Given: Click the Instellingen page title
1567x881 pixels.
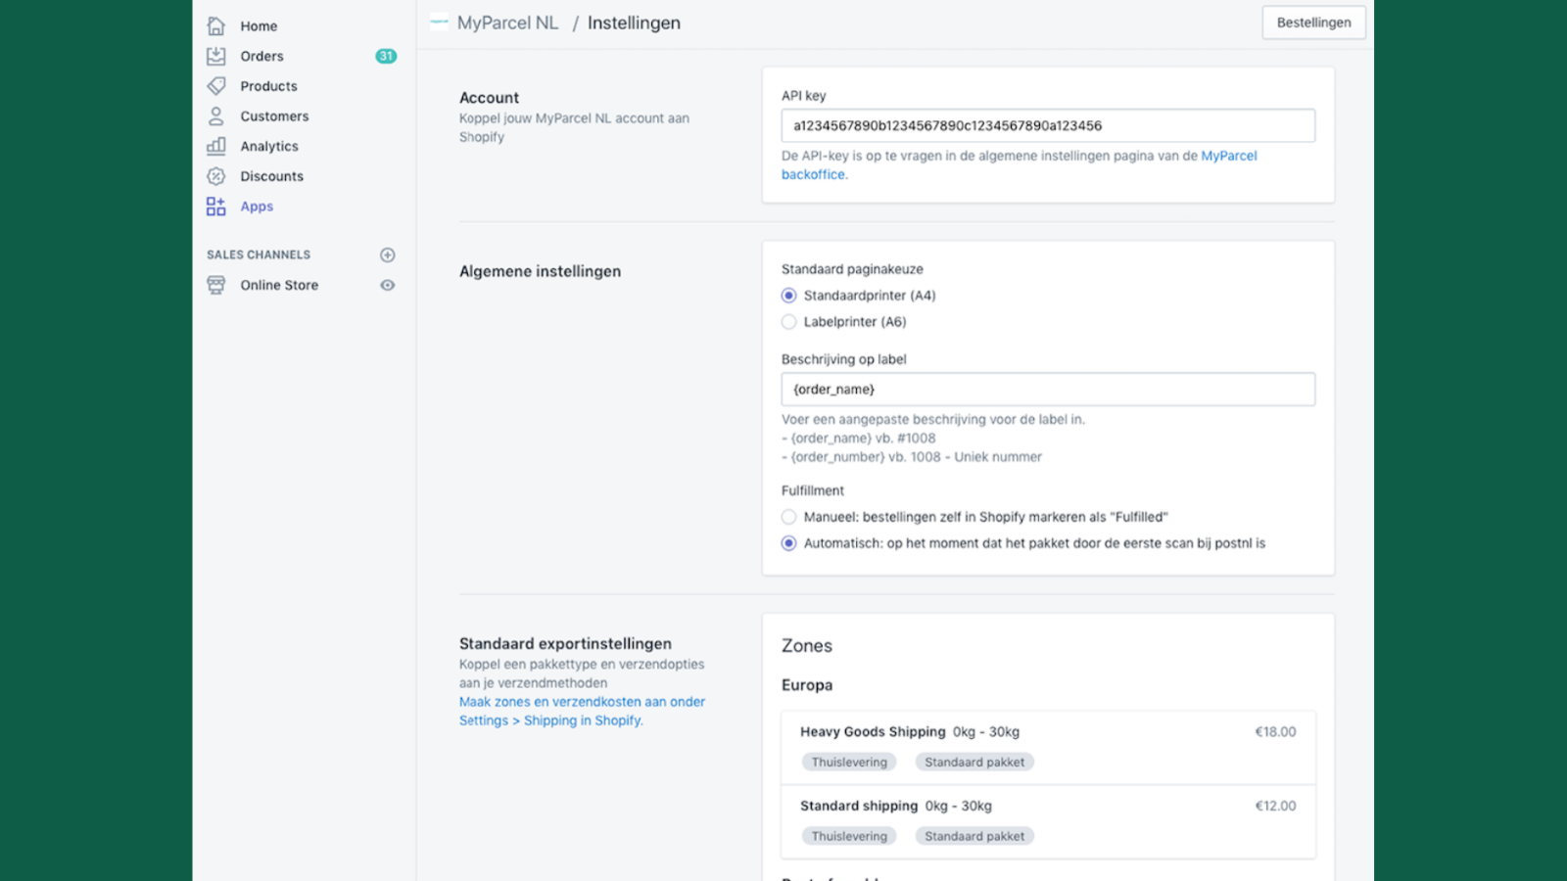Looking at the screenshot, I should [x=634, y=23].
